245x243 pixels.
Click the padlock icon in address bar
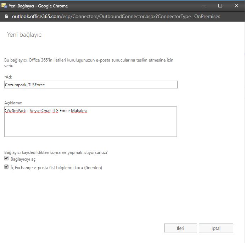[6, 16]
